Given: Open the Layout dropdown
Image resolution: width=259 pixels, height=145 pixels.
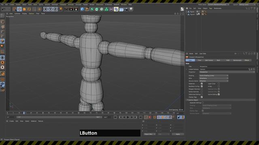Looking at the screenshot, I should pos(247,4).
